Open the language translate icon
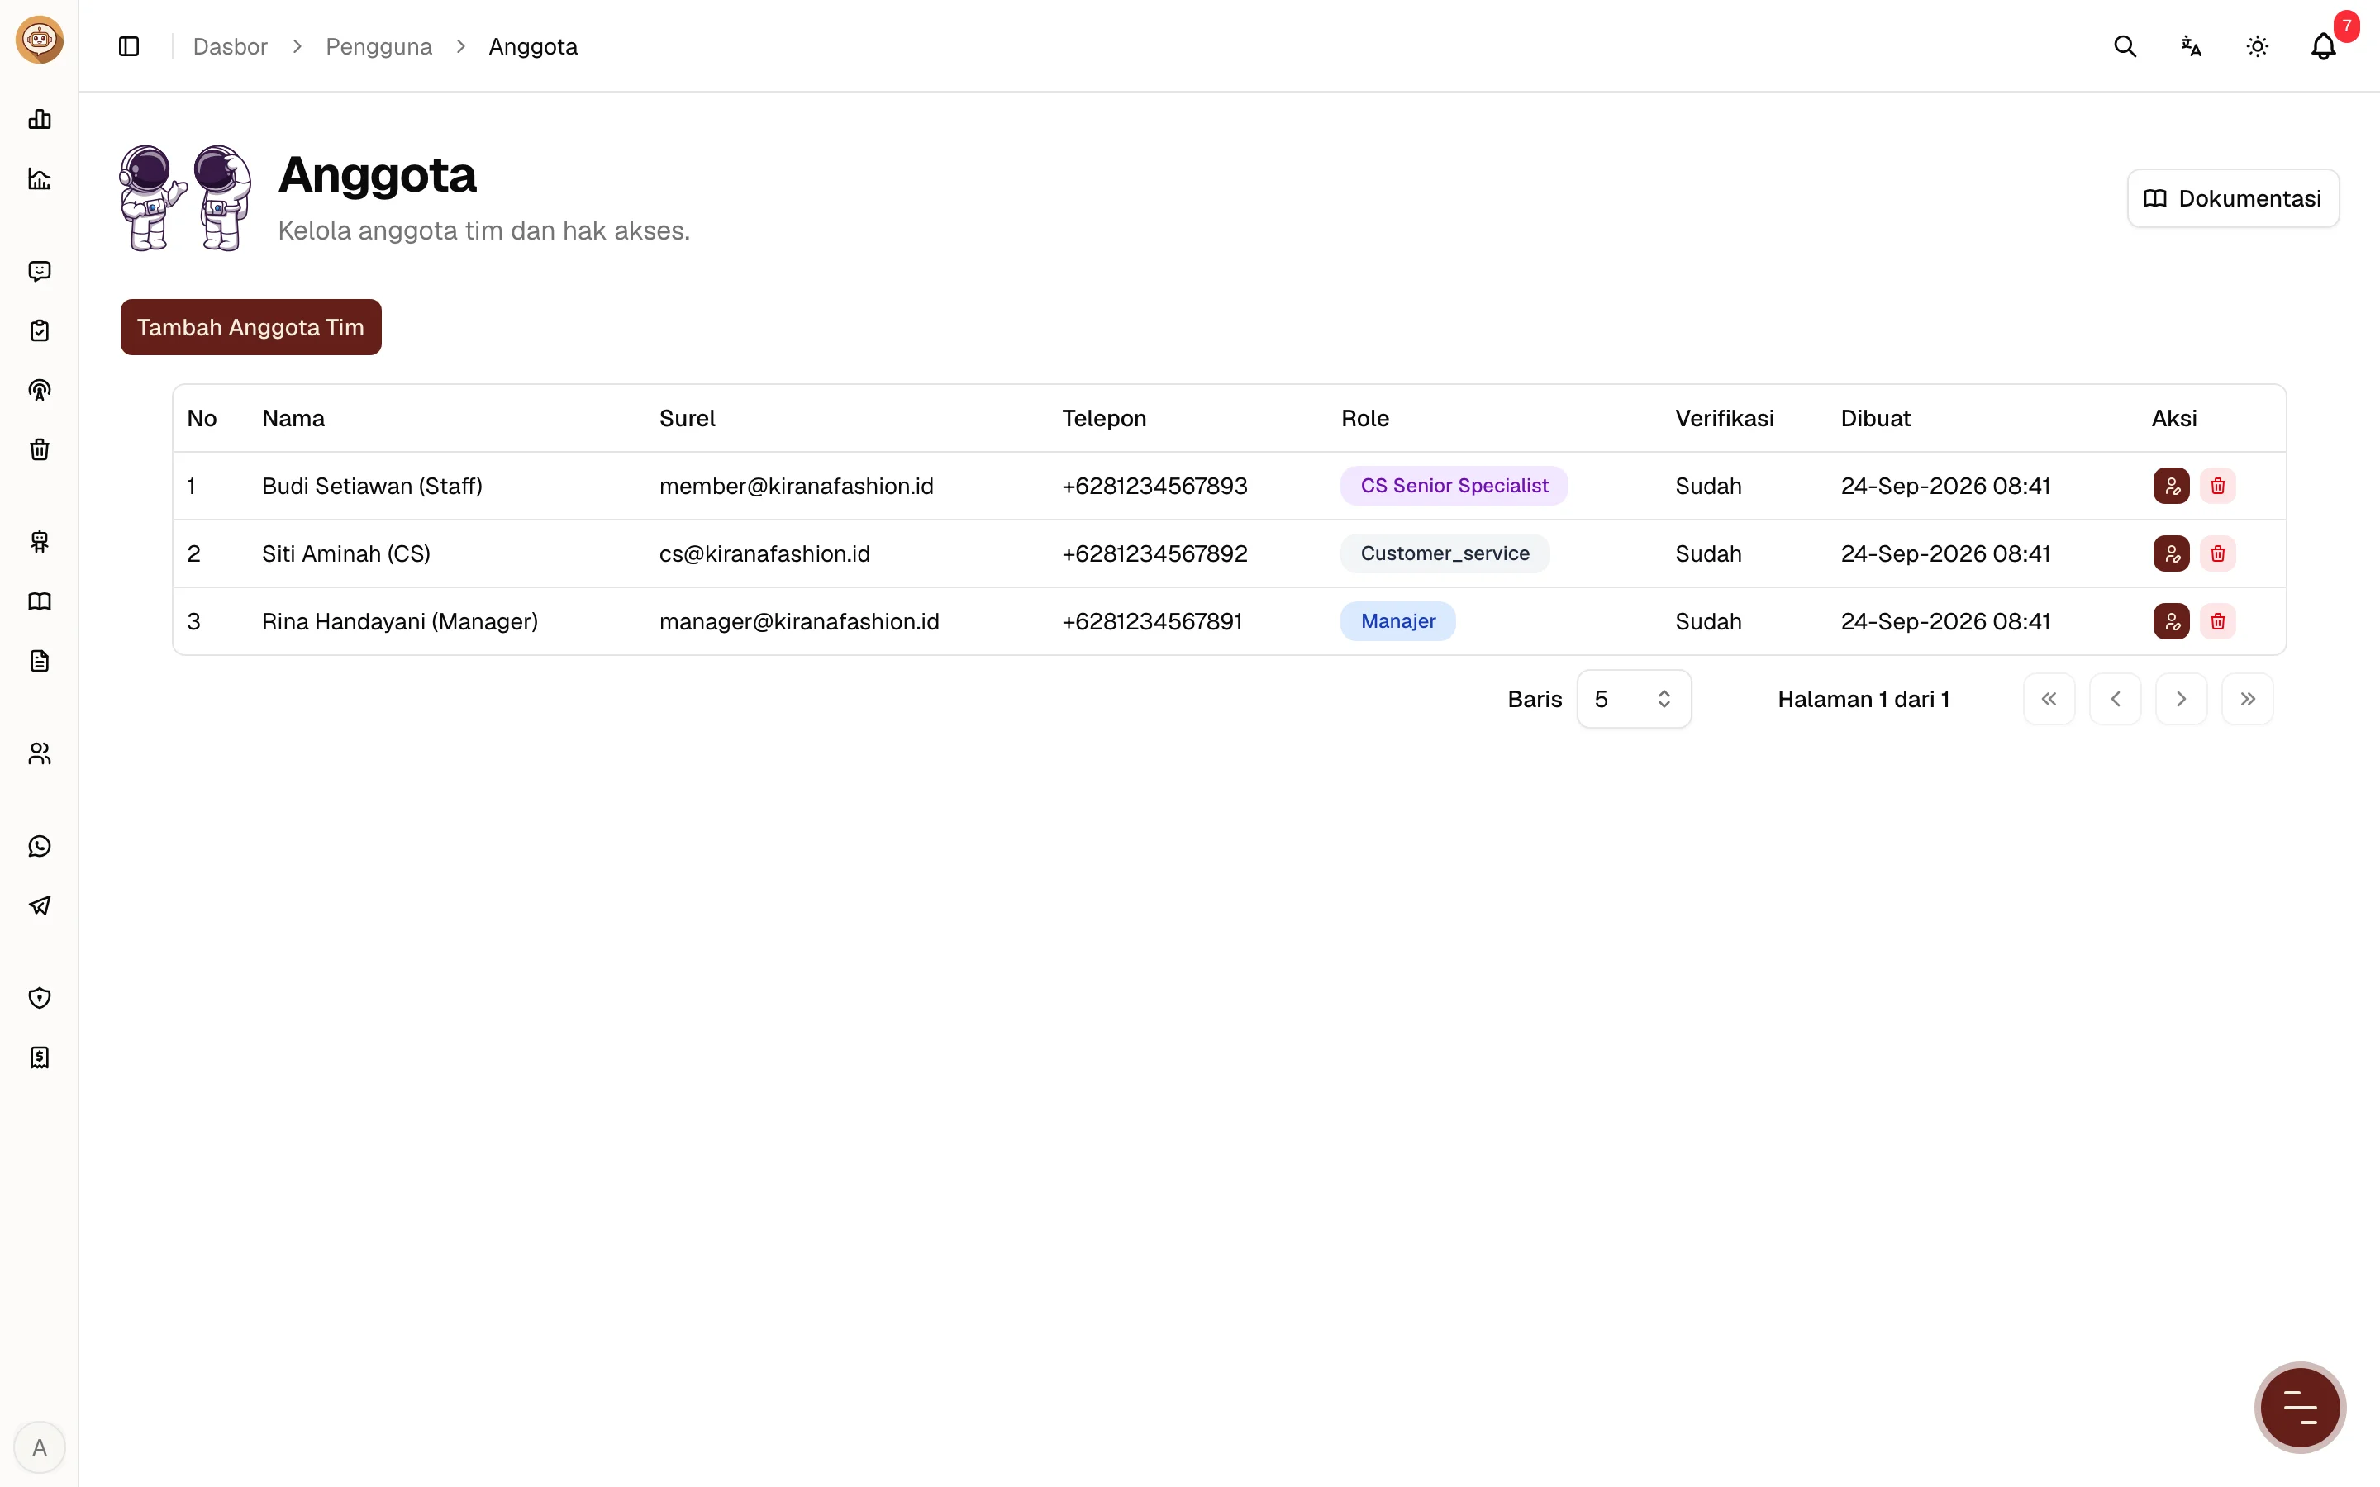Viewport: 2380px width, 1487px height. [2190, 46]
